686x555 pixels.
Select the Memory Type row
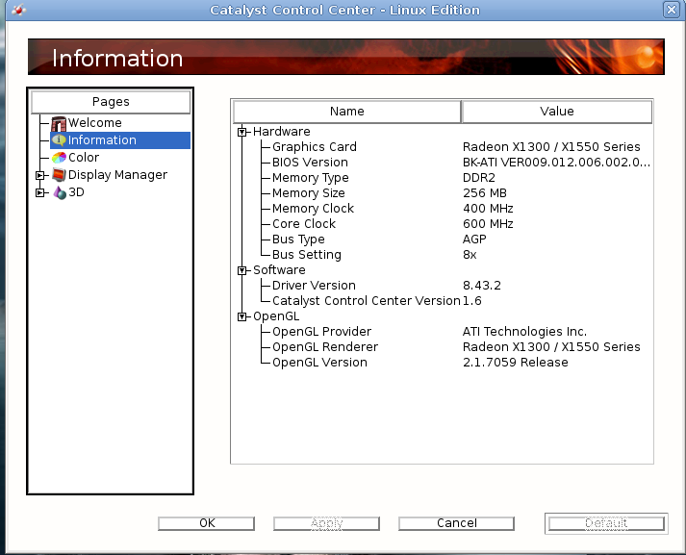tap(443, 178)
